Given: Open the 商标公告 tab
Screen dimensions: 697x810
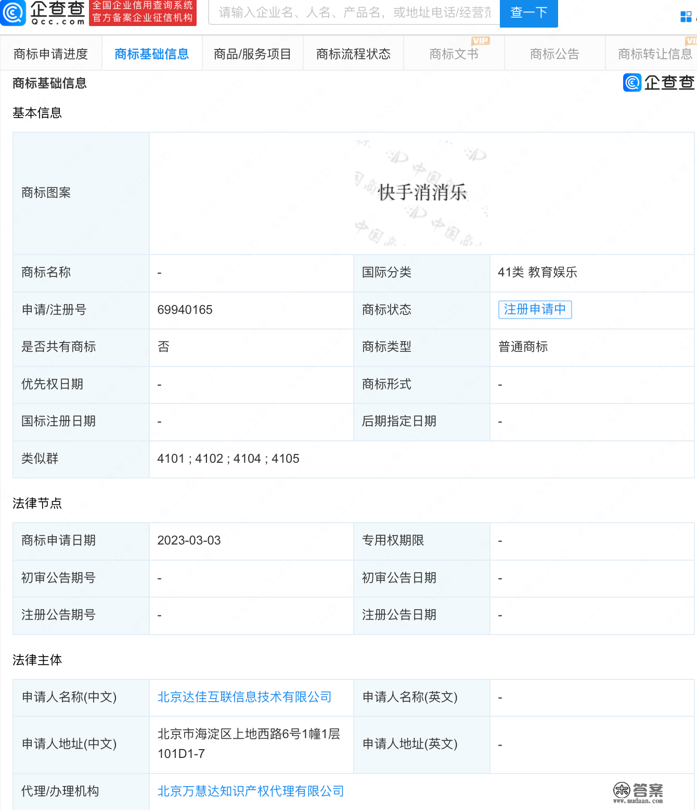Looking at the screenshot, I should [554, 53].
